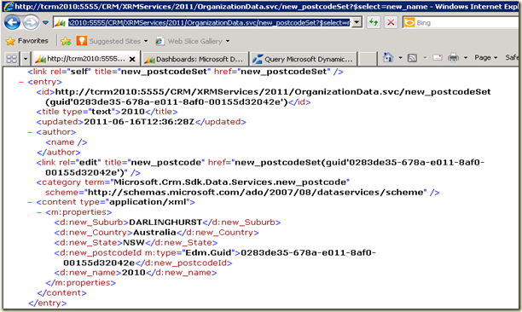Click the dataservices/scheme URL text

click(x=255, y=193)
